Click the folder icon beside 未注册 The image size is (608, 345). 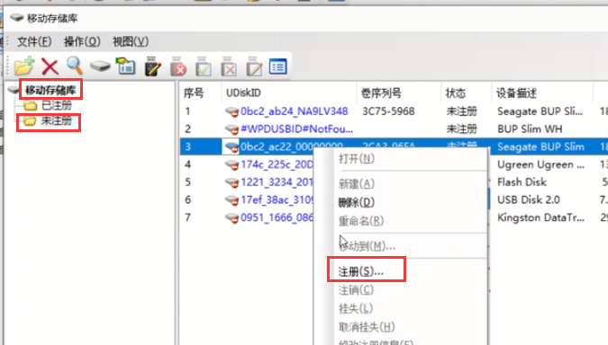[30, 121]
